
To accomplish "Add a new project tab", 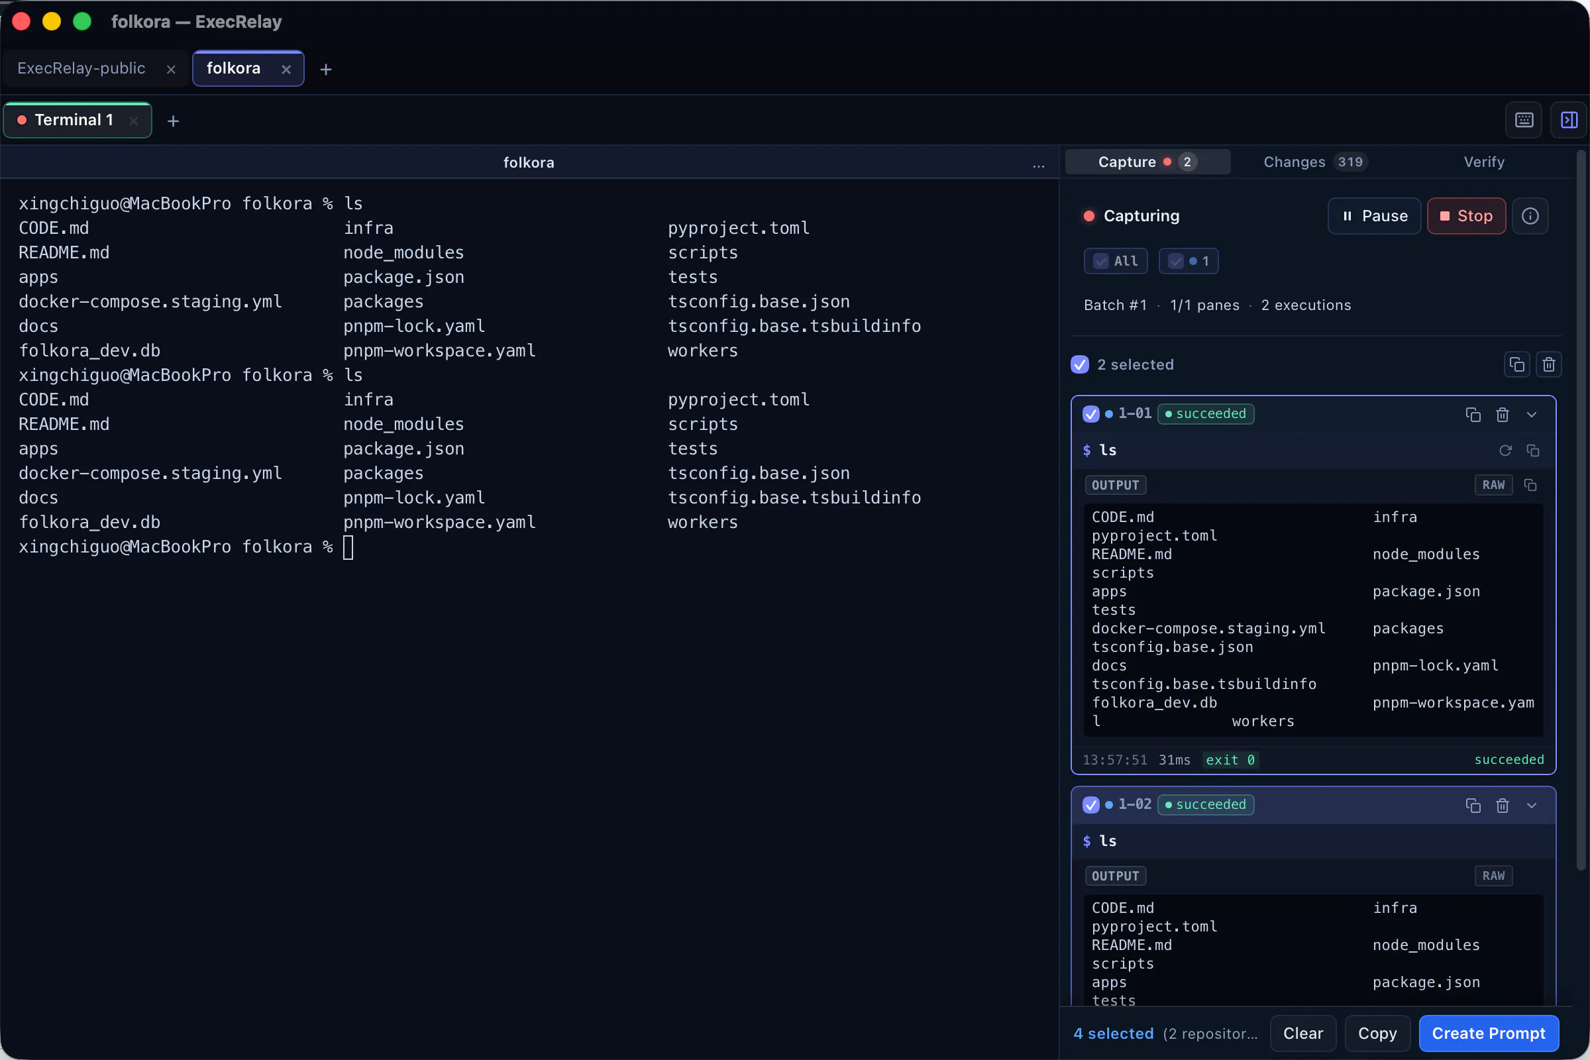I will click(326, 69).
